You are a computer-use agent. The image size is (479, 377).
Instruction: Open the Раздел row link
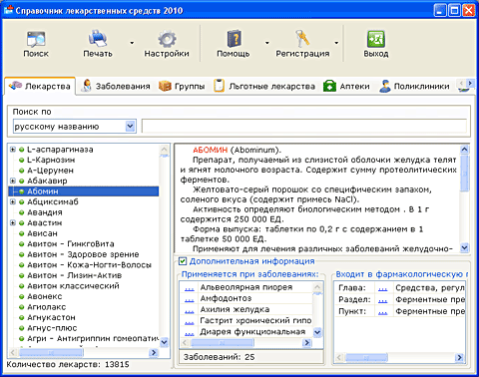coord(383,300)
